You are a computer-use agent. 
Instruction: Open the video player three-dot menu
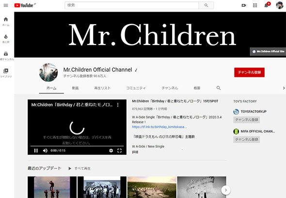pyautogui.click(x=118, y=105)
